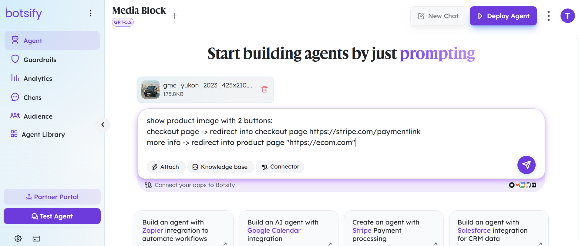Send the prompt with paper plane icon

(527, 165)
